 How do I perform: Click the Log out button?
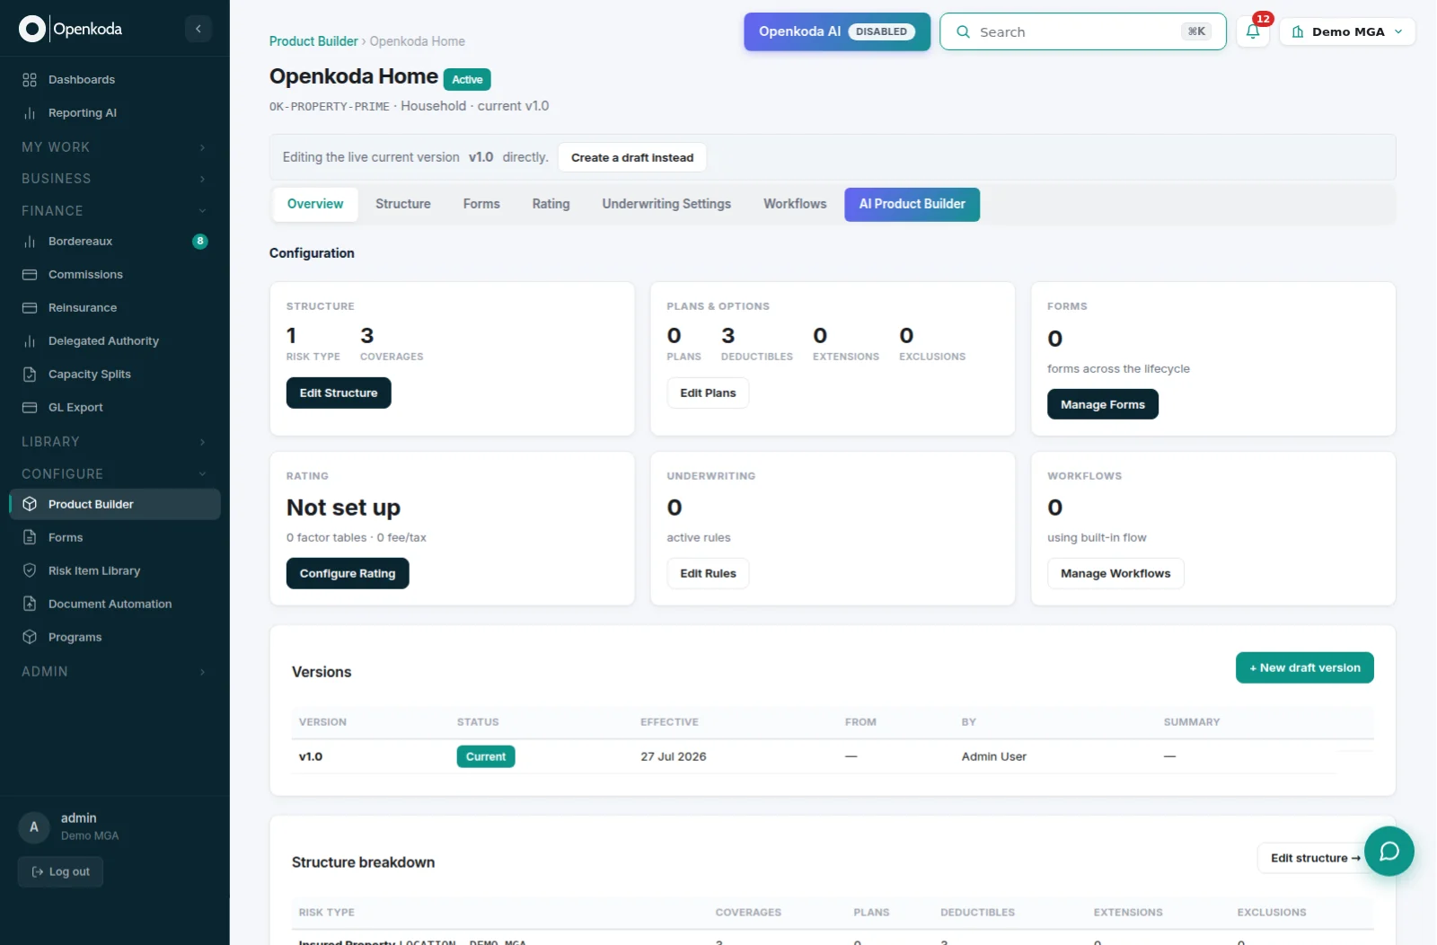(60, 872)
